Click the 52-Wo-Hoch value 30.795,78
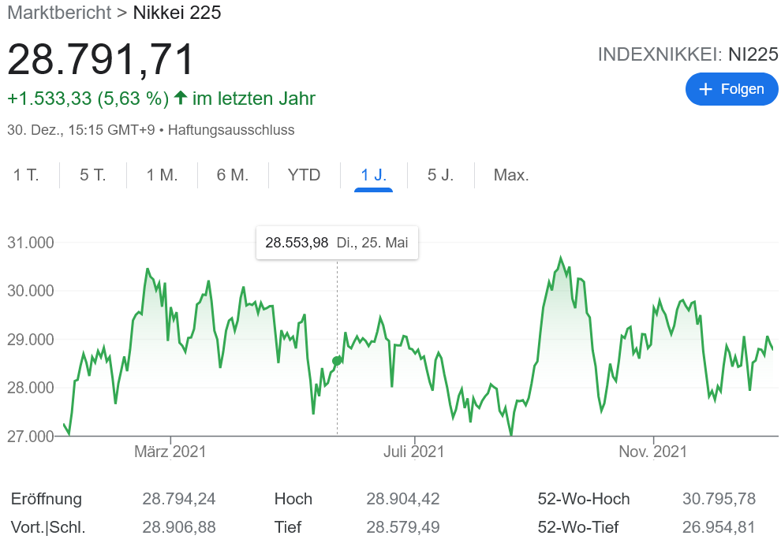Screen dimensions: 781x543 tap(719, 499)
